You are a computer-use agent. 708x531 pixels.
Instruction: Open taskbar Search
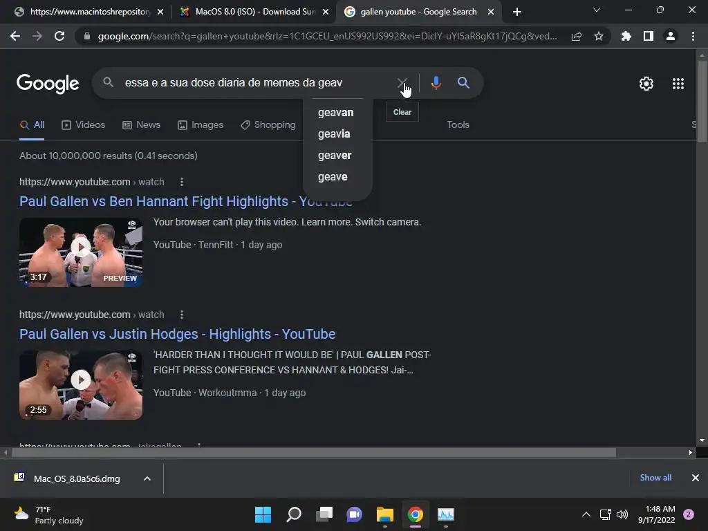tap(293, 514)
